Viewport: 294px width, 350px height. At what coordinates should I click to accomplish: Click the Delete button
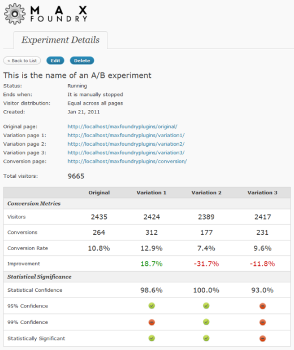point(82,60)
